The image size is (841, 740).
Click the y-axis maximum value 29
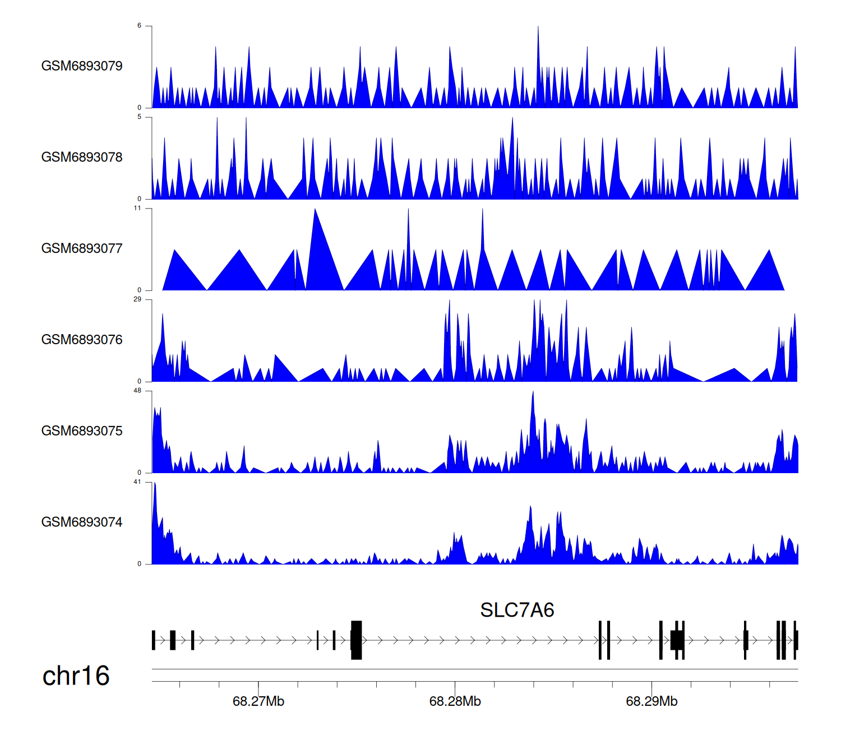pos(137,299)
